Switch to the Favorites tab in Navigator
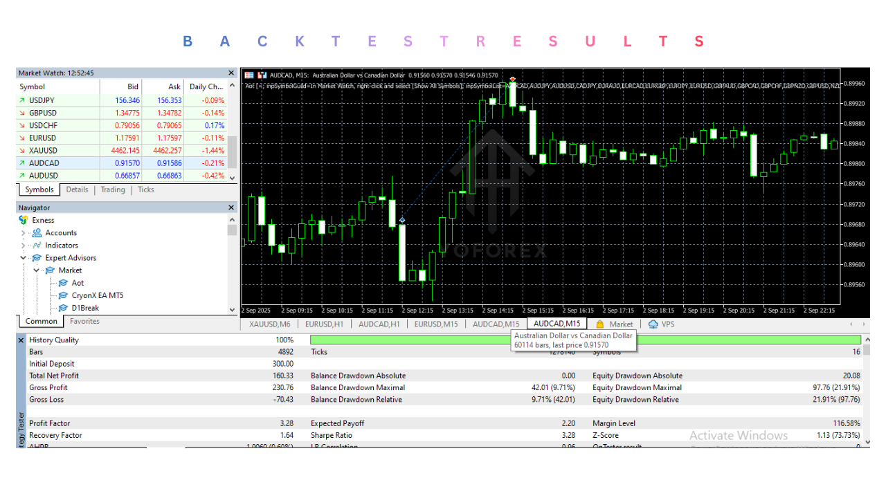This screenshot has height=498, width=886. [84, 321]
